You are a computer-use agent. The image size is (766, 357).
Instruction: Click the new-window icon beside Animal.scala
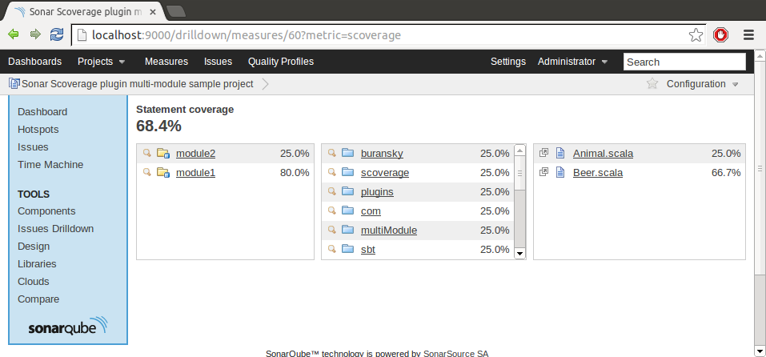pos(543,153)
